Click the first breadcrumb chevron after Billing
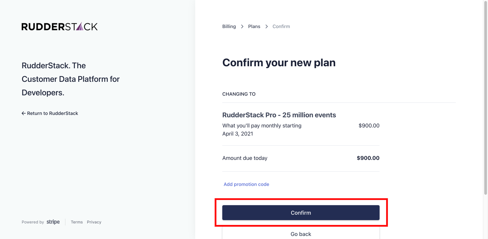The image size is (488, 239). [x=242, y=26]
